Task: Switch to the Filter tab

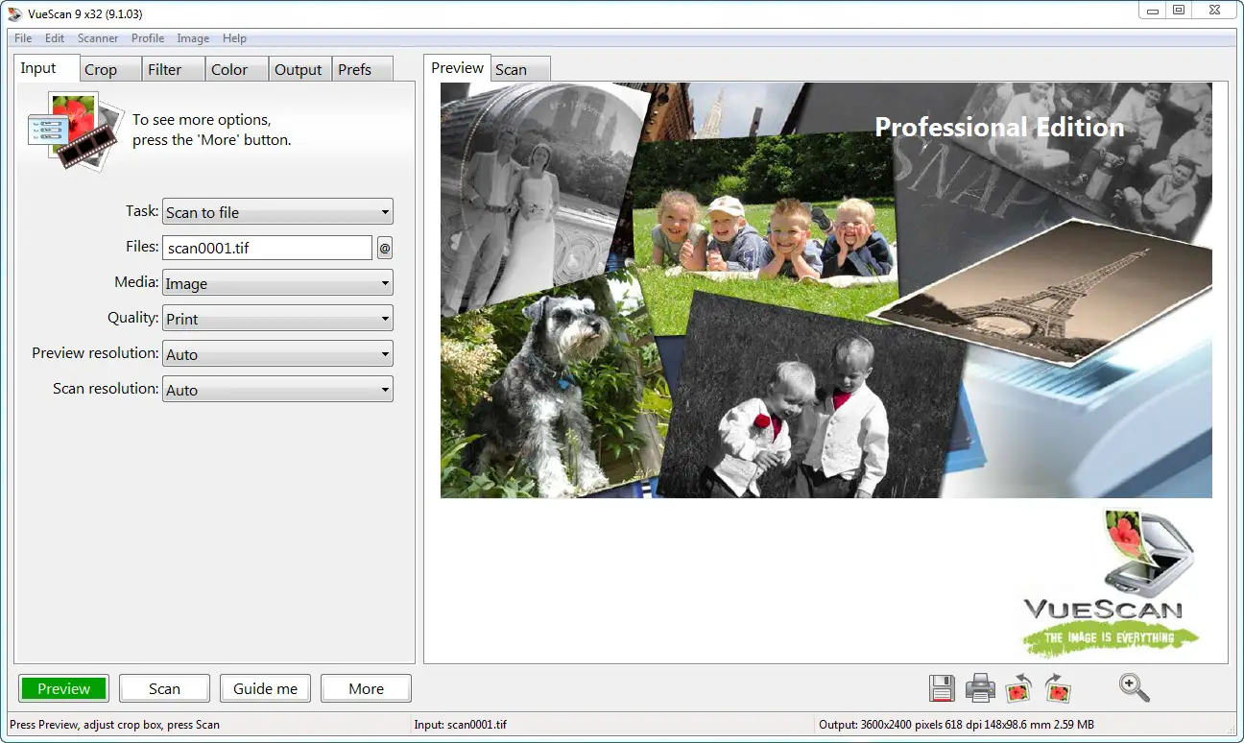Action: 174,69
